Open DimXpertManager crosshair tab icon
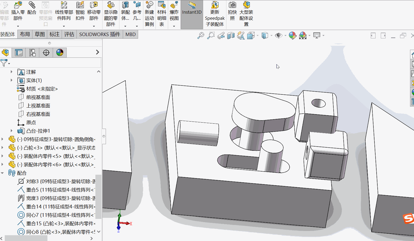Screen dimensions: 414x241 pyautogui.click(x=46, y=53)
